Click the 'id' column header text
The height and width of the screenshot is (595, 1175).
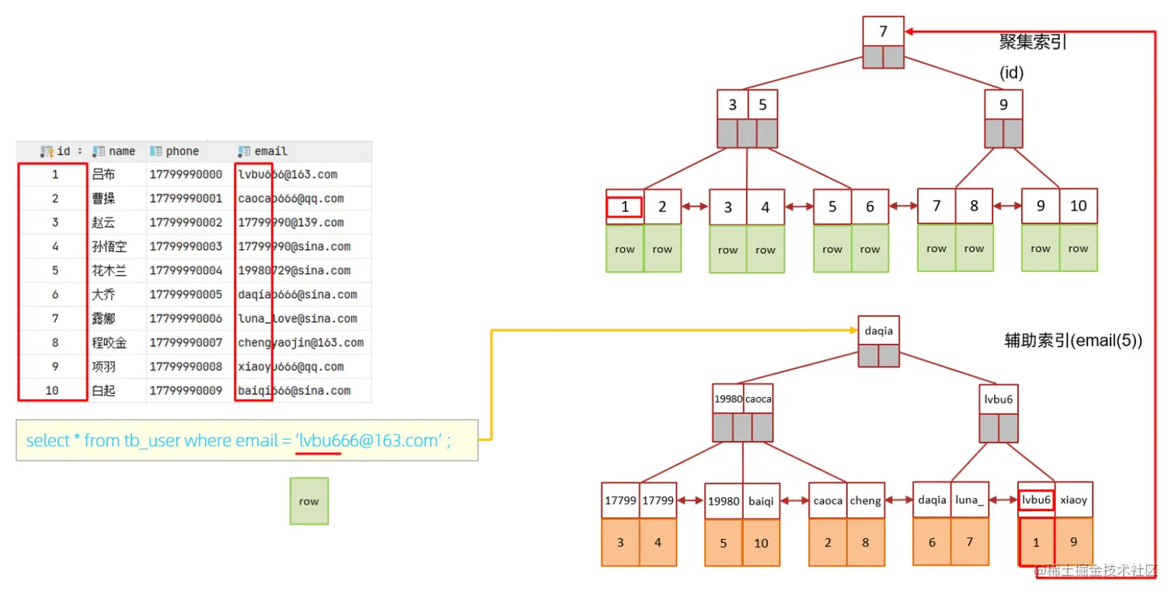coord(64,151)
